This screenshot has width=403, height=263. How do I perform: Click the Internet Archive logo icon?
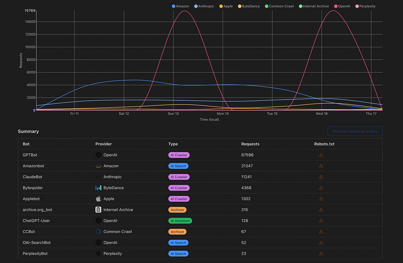tap(98, 209)
